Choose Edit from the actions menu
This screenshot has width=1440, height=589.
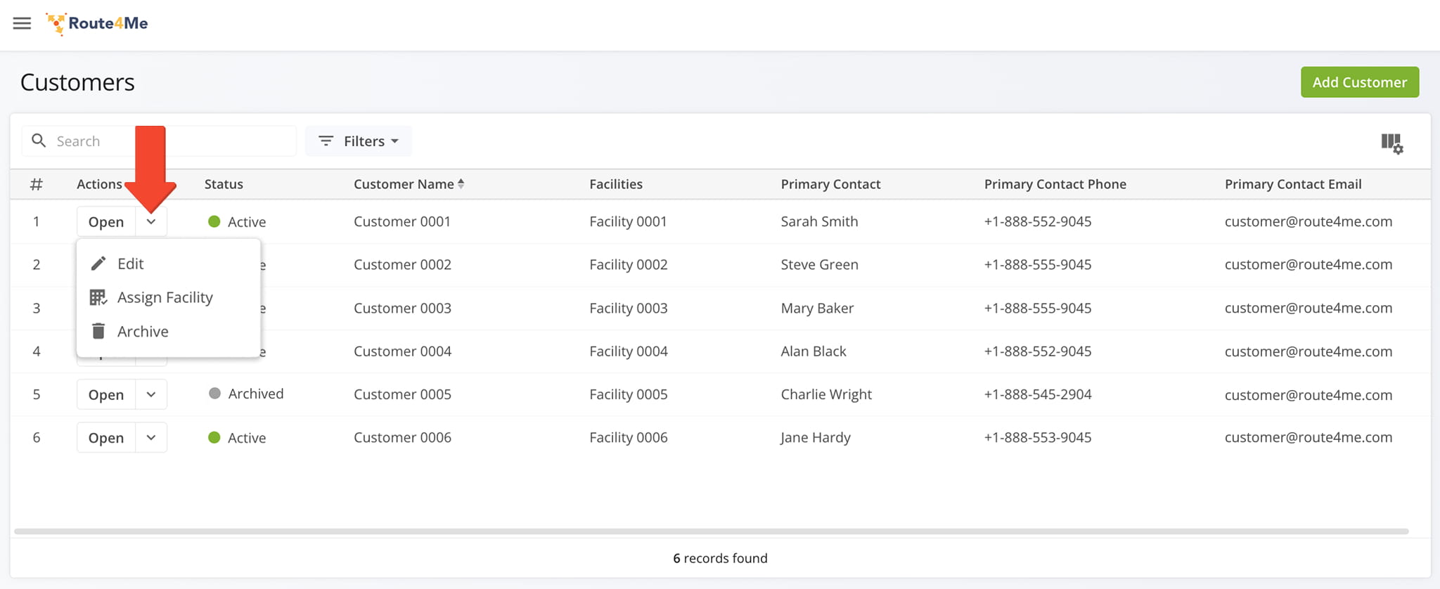[168, 264]
